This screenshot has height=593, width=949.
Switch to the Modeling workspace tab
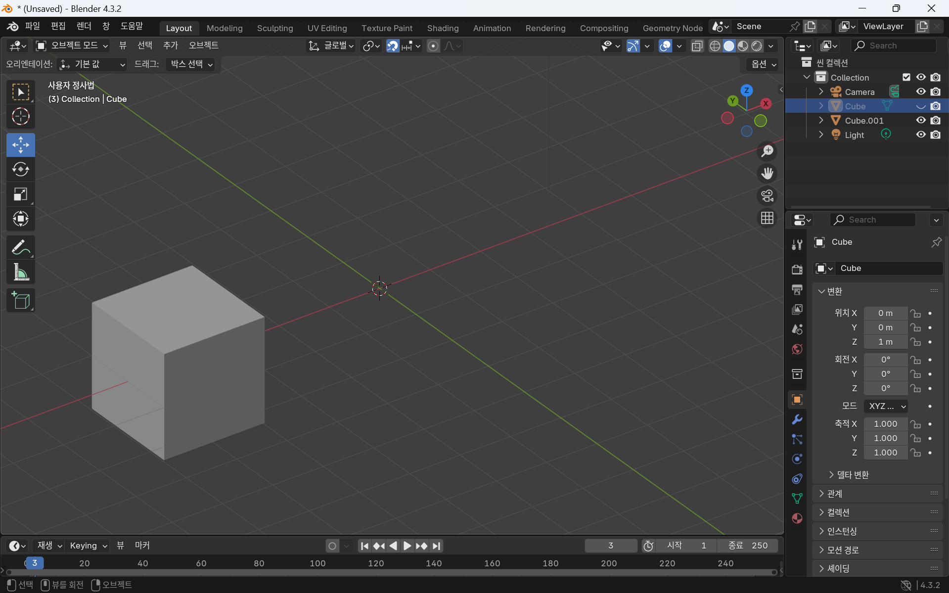(225, 28)
